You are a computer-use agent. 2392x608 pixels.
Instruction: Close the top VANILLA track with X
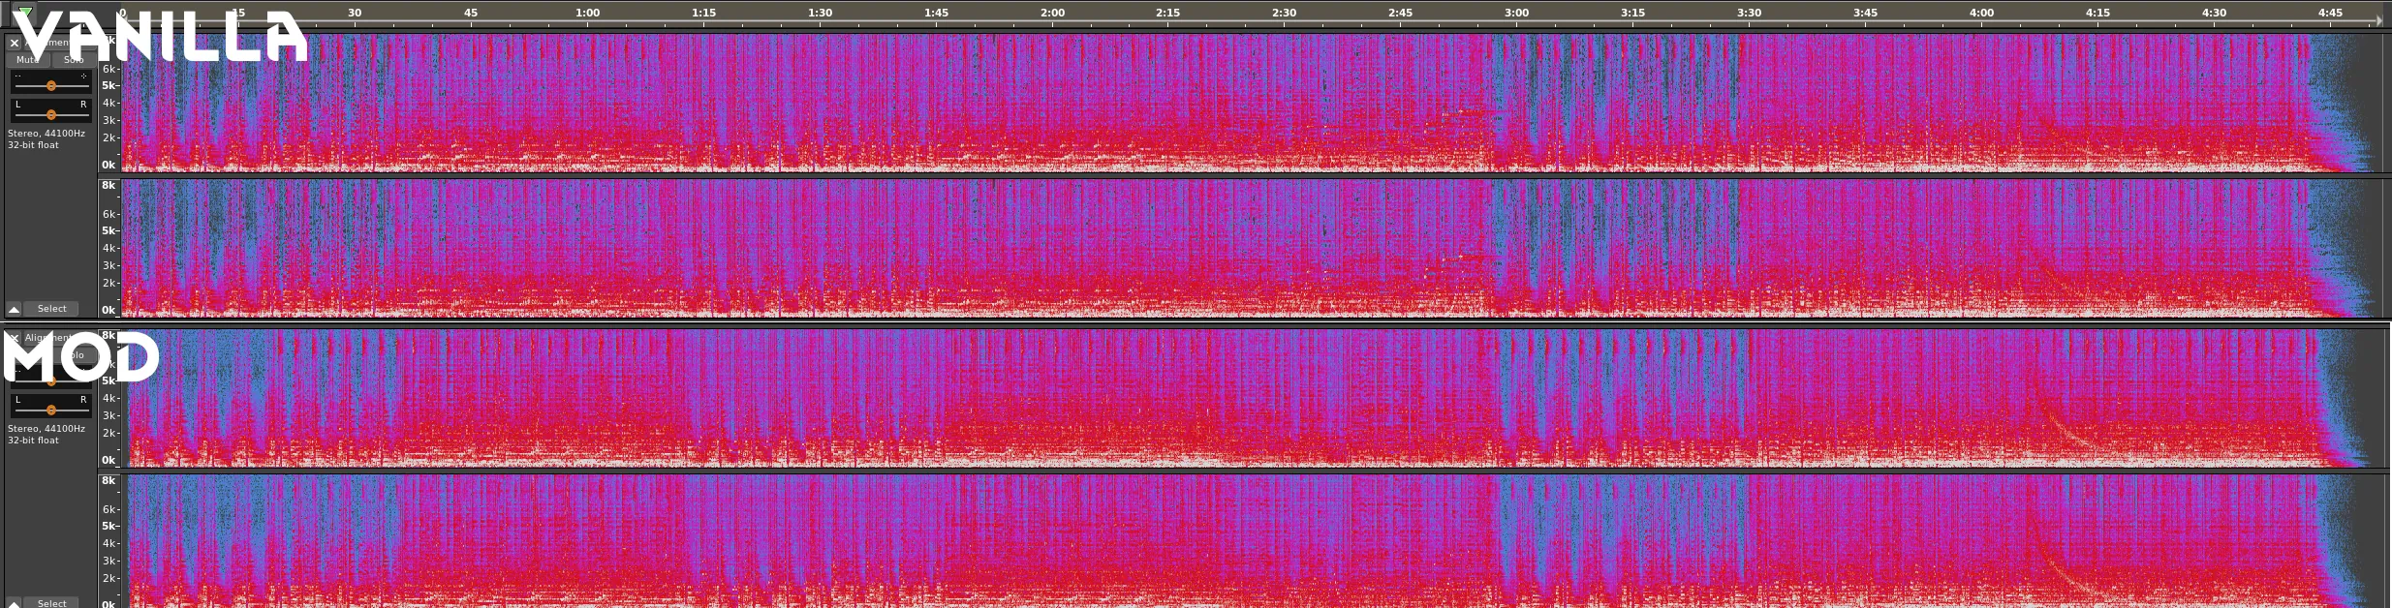point(15,43)
